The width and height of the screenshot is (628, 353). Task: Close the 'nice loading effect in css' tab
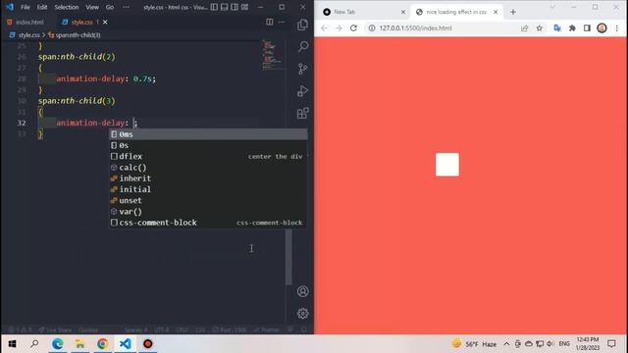pyautogui.click(x=496, y=12)
